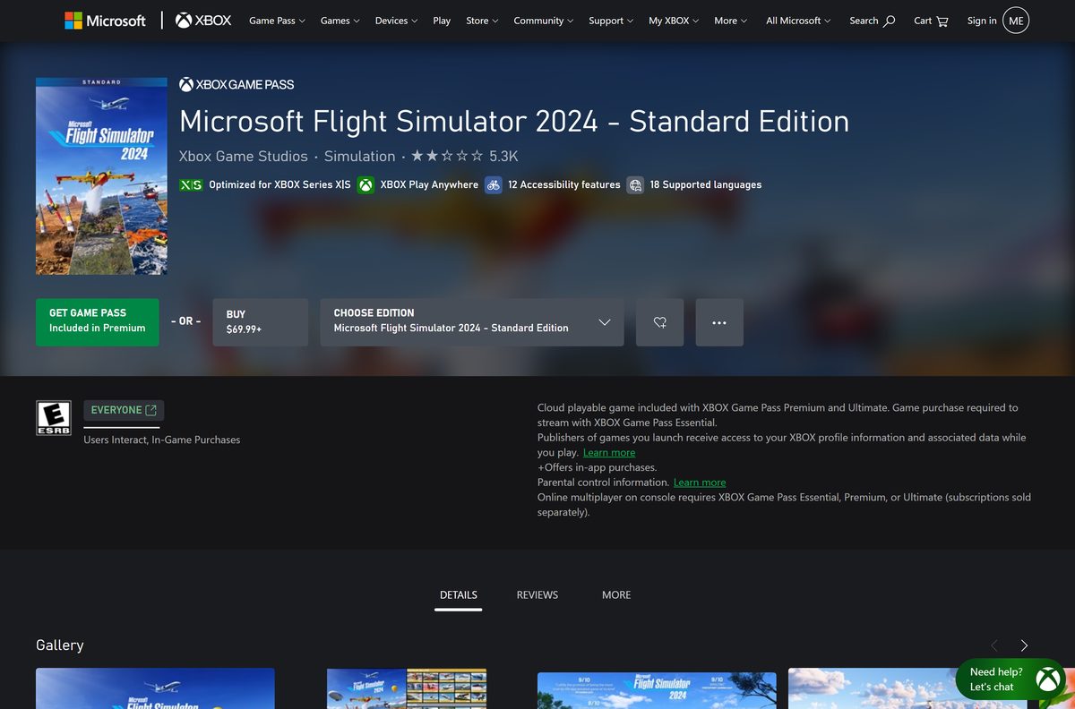This screenshot has height=709, width=1075.
Task: Switch to the MORE tab
Action: coord(616,594)
